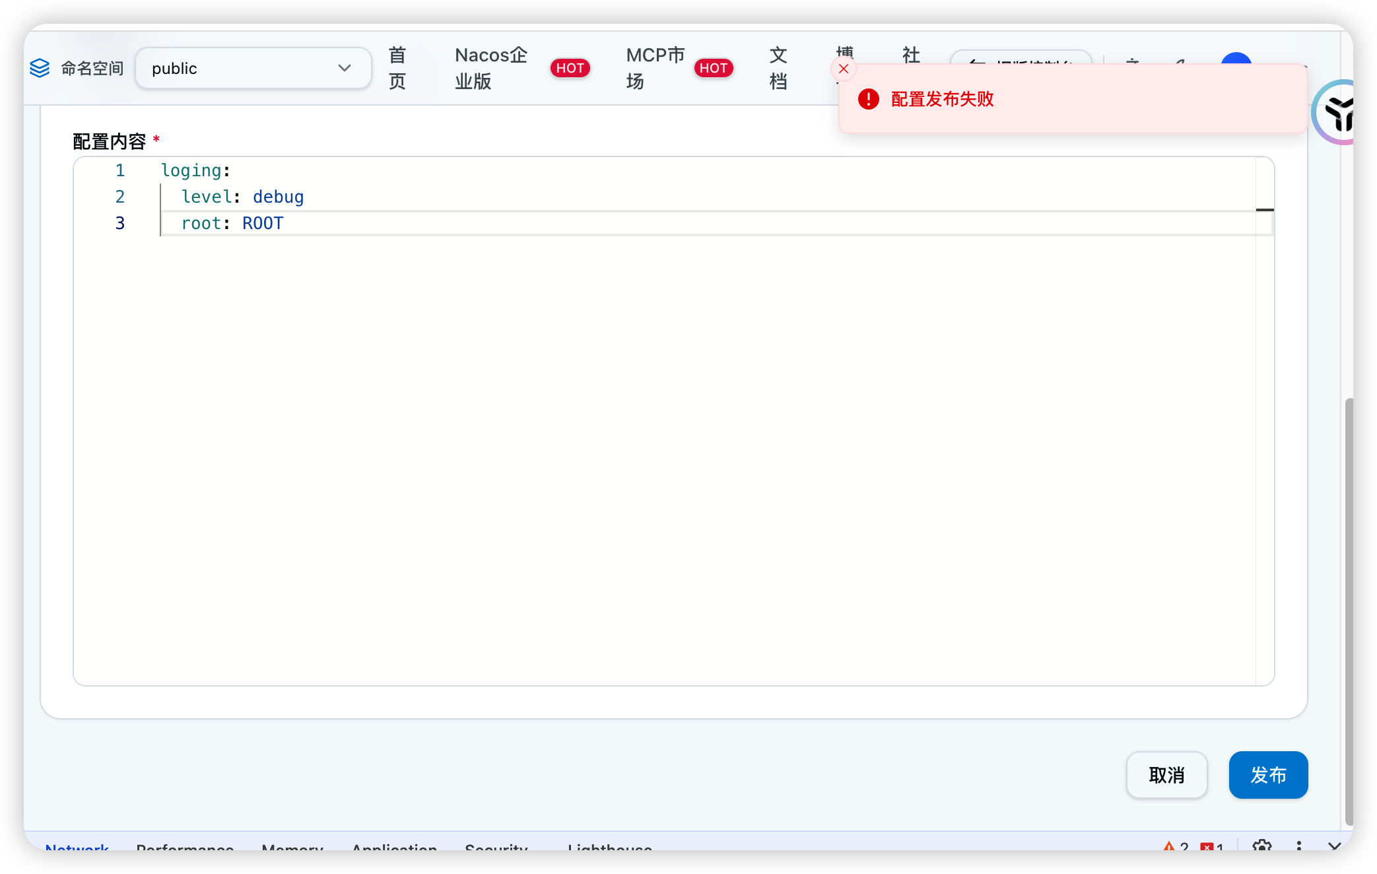Expand namespace selector chevron arrow
This screenshot has height=874, width=1377.
click(344, 68)
